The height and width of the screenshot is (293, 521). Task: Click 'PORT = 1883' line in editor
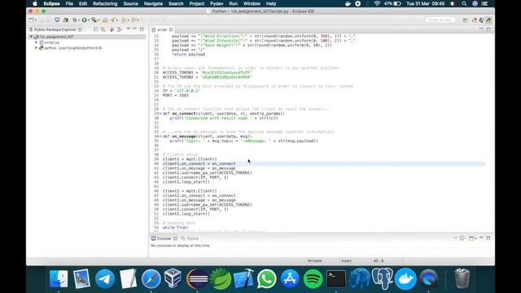click(176, 95)
